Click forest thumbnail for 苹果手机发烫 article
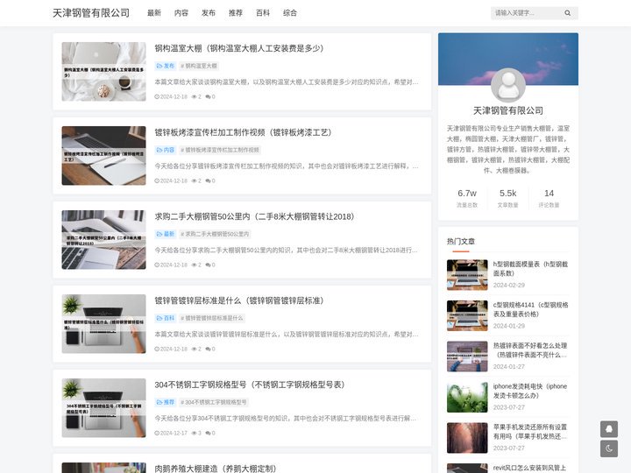631x473 pixels. click(467, 438)
